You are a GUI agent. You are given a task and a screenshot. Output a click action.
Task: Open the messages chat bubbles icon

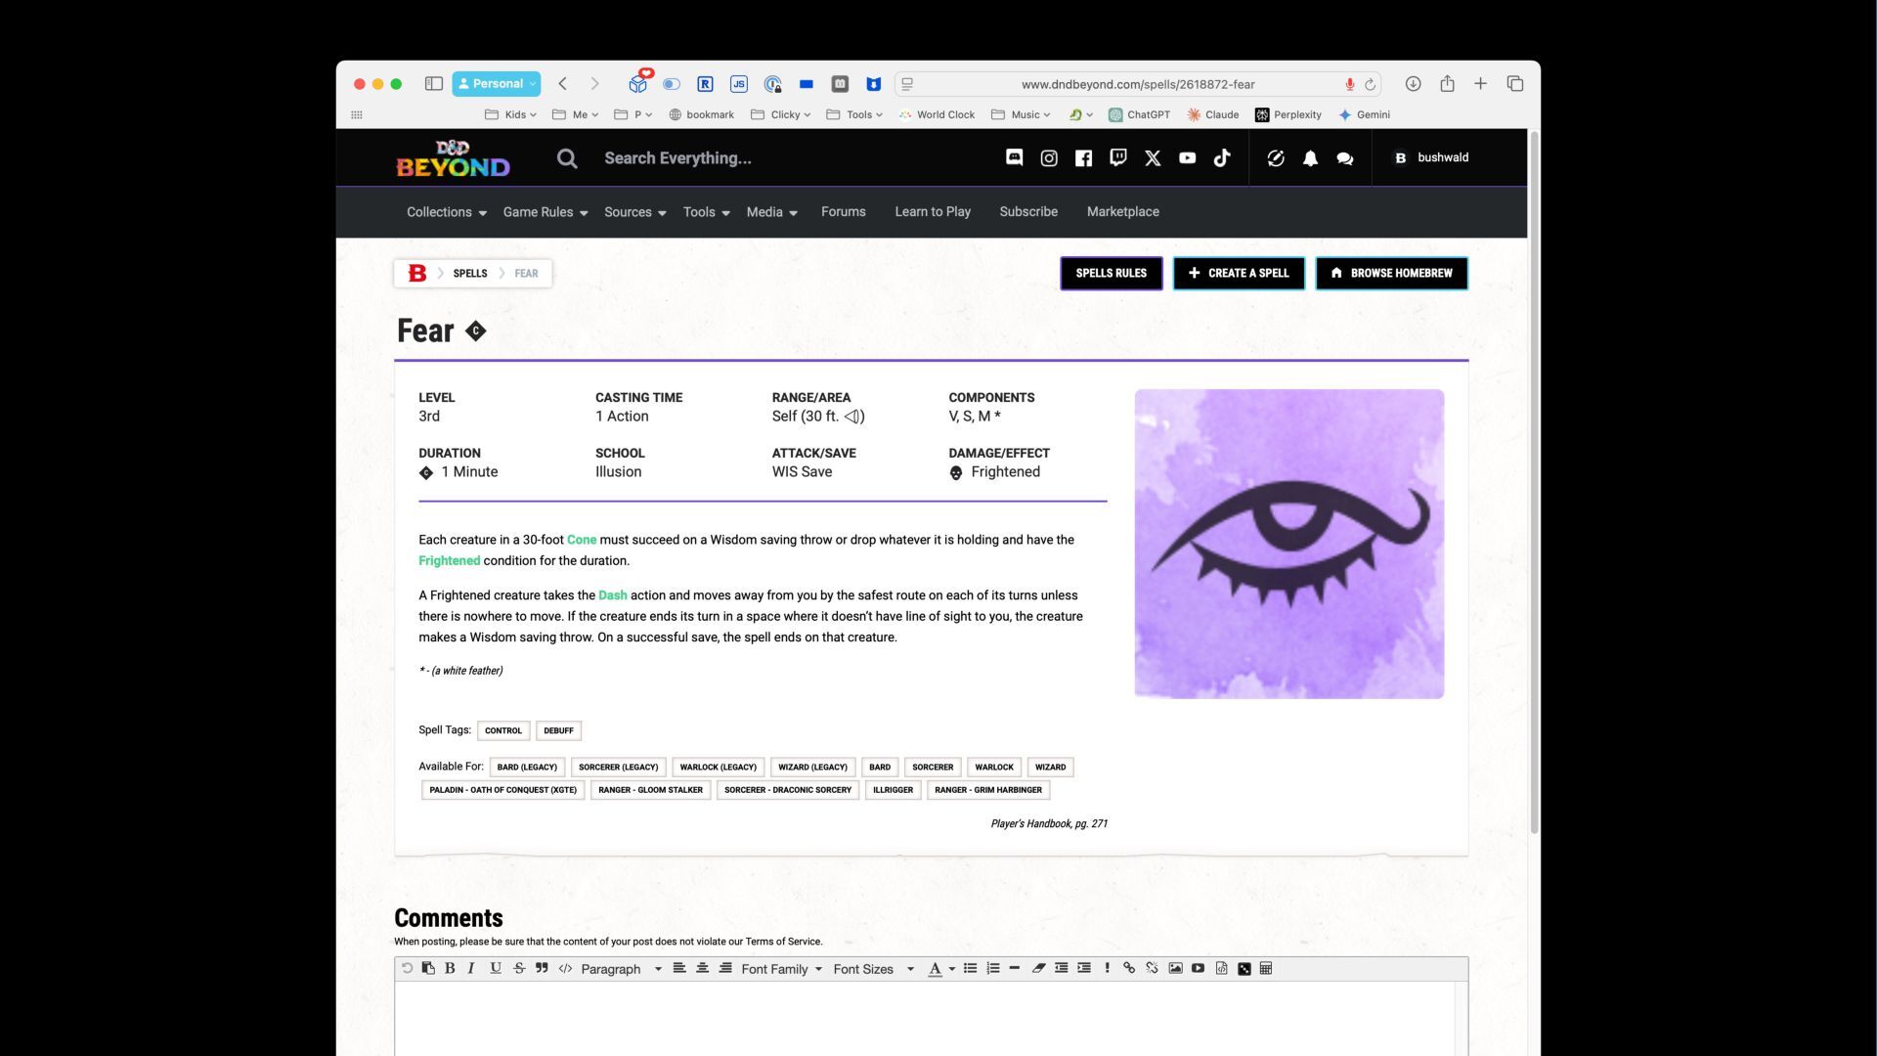click(1345, 158)
